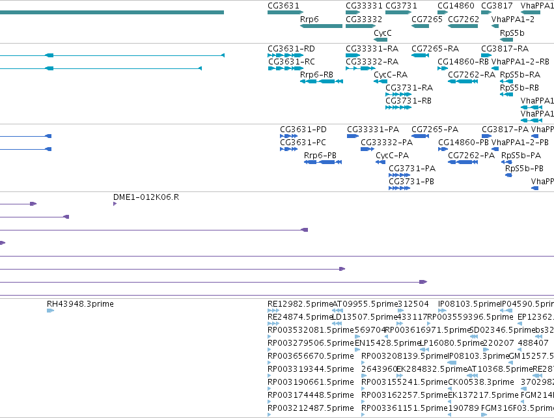Select the CG3731-RA transcript label
Image resolution: width=554 pixels, height=418 pixels.
tap(409, 88)
